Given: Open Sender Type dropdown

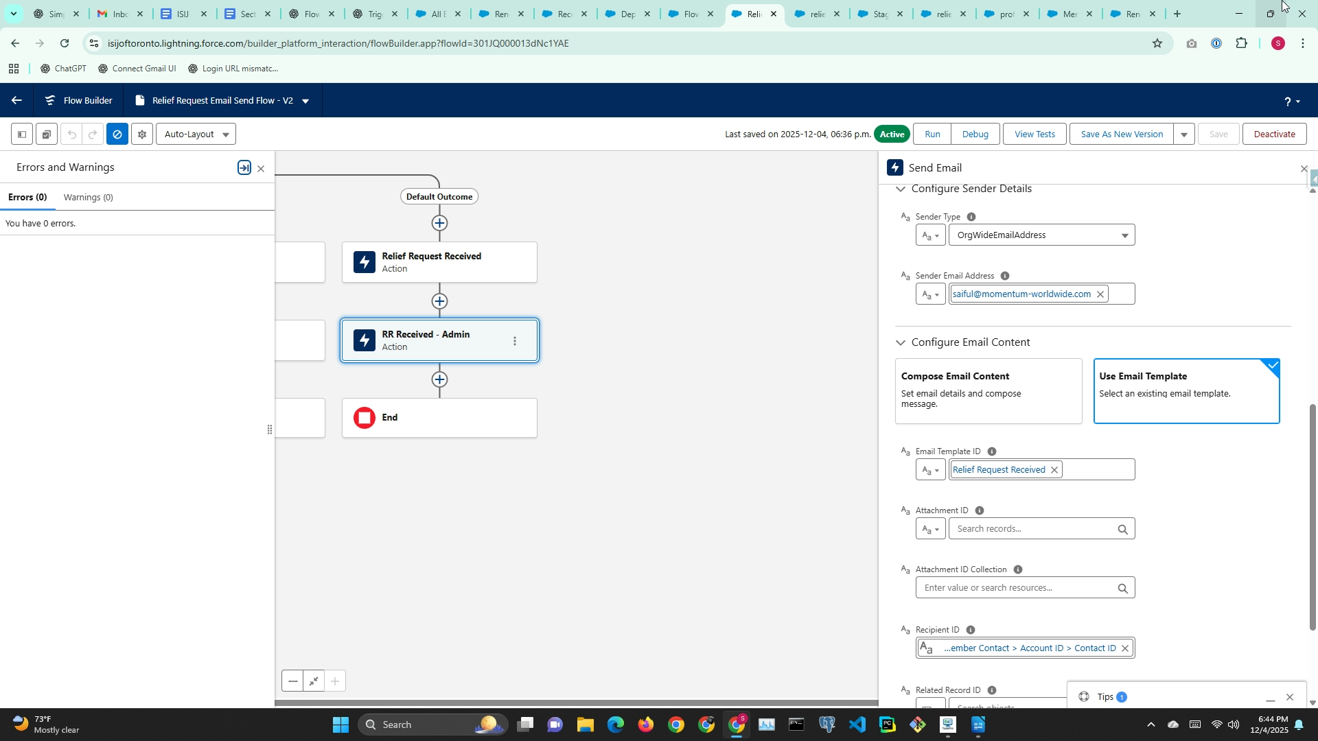Looking at the screenshot, I should coord(1041,235).
